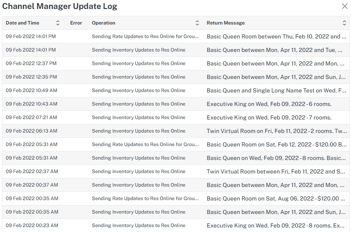Open the 02:37 AM Twin Virtual Room entry
This screenshot has height=232, width=351.
tap(176, 171)
